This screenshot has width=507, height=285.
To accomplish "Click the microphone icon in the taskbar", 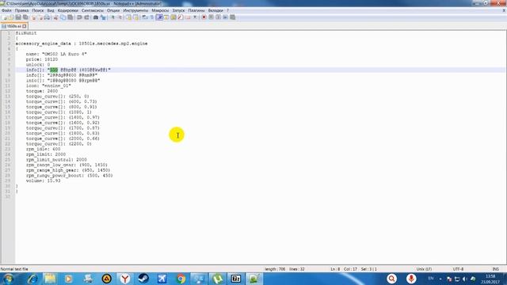I will click(x=411, y=279).
